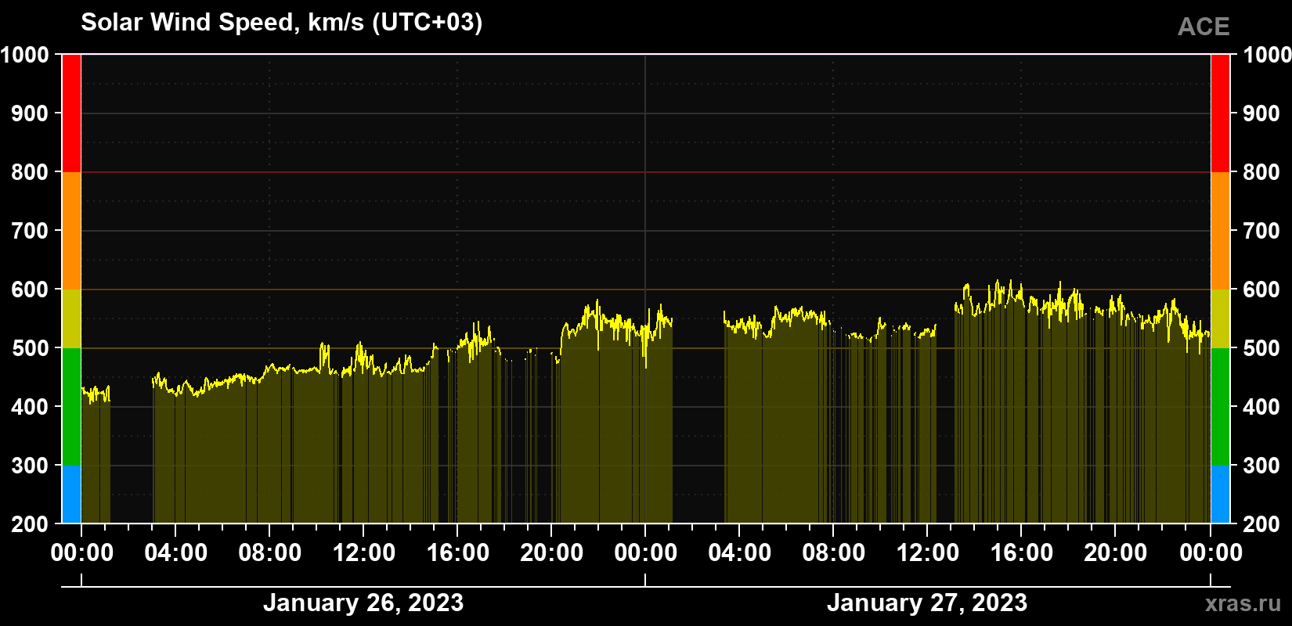Click the 1000 label on the right axis

[1267, 55]
